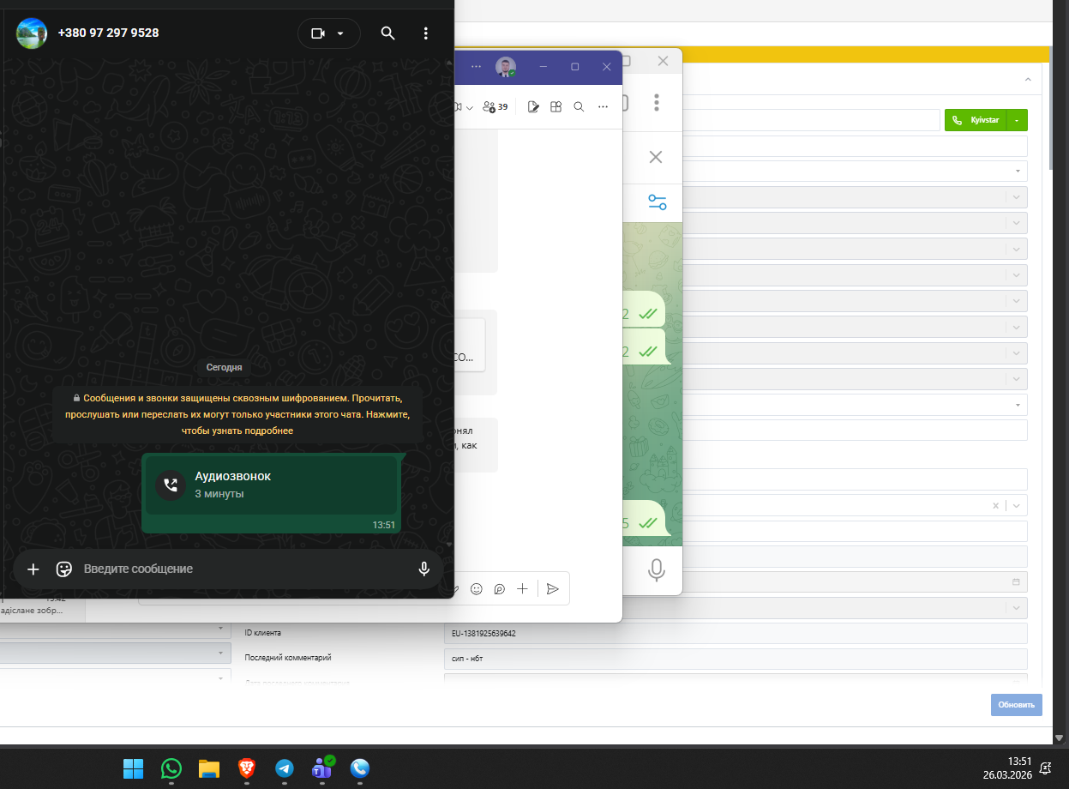Edit the Последний комментарий field сип - нбт
This screenshot has width=1069, height=789.
(x=736, y=660)
